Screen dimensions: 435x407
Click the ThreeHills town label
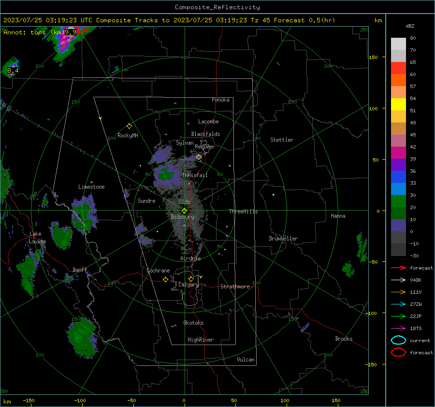click(243, 211)
